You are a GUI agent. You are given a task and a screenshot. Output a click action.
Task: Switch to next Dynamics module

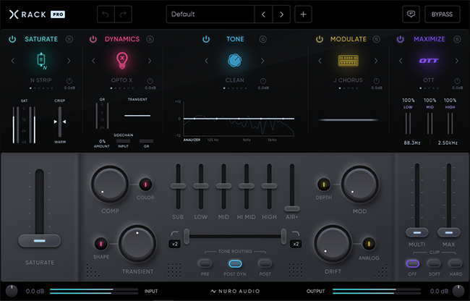tap(150, 61)
